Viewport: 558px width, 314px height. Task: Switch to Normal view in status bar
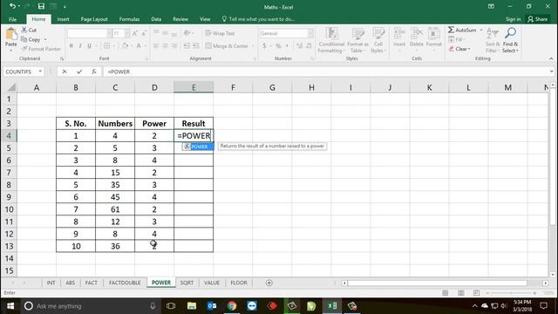[x=445, y=293]
